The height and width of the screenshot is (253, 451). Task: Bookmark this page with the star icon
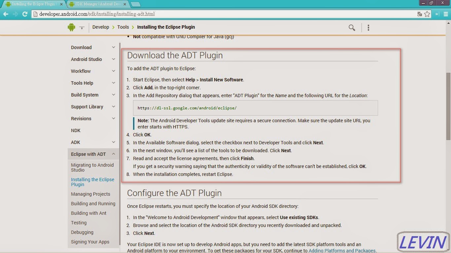(x=427, y=14)
